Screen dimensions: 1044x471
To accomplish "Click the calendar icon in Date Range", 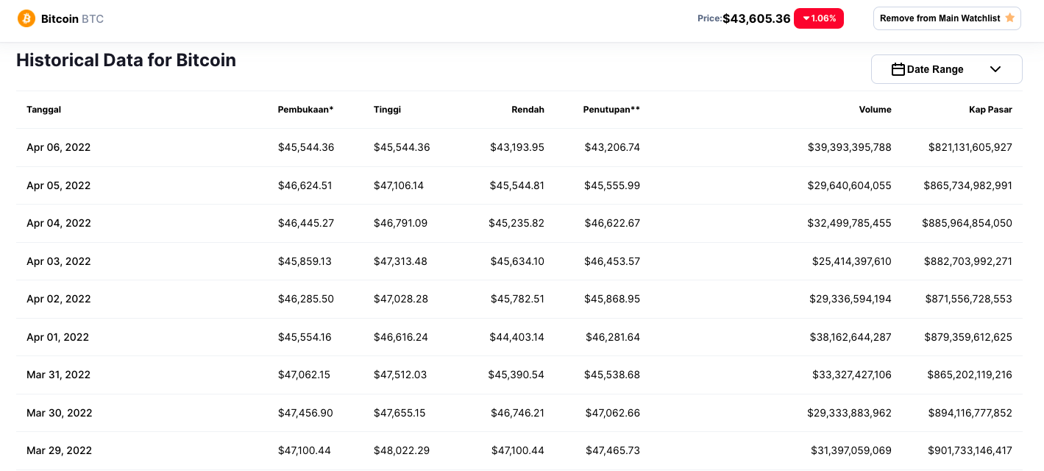I will pos(898,69).
